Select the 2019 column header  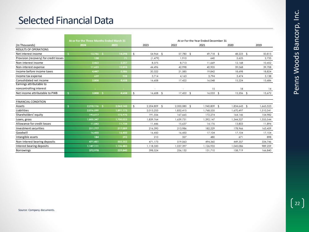tap(259, 45)
